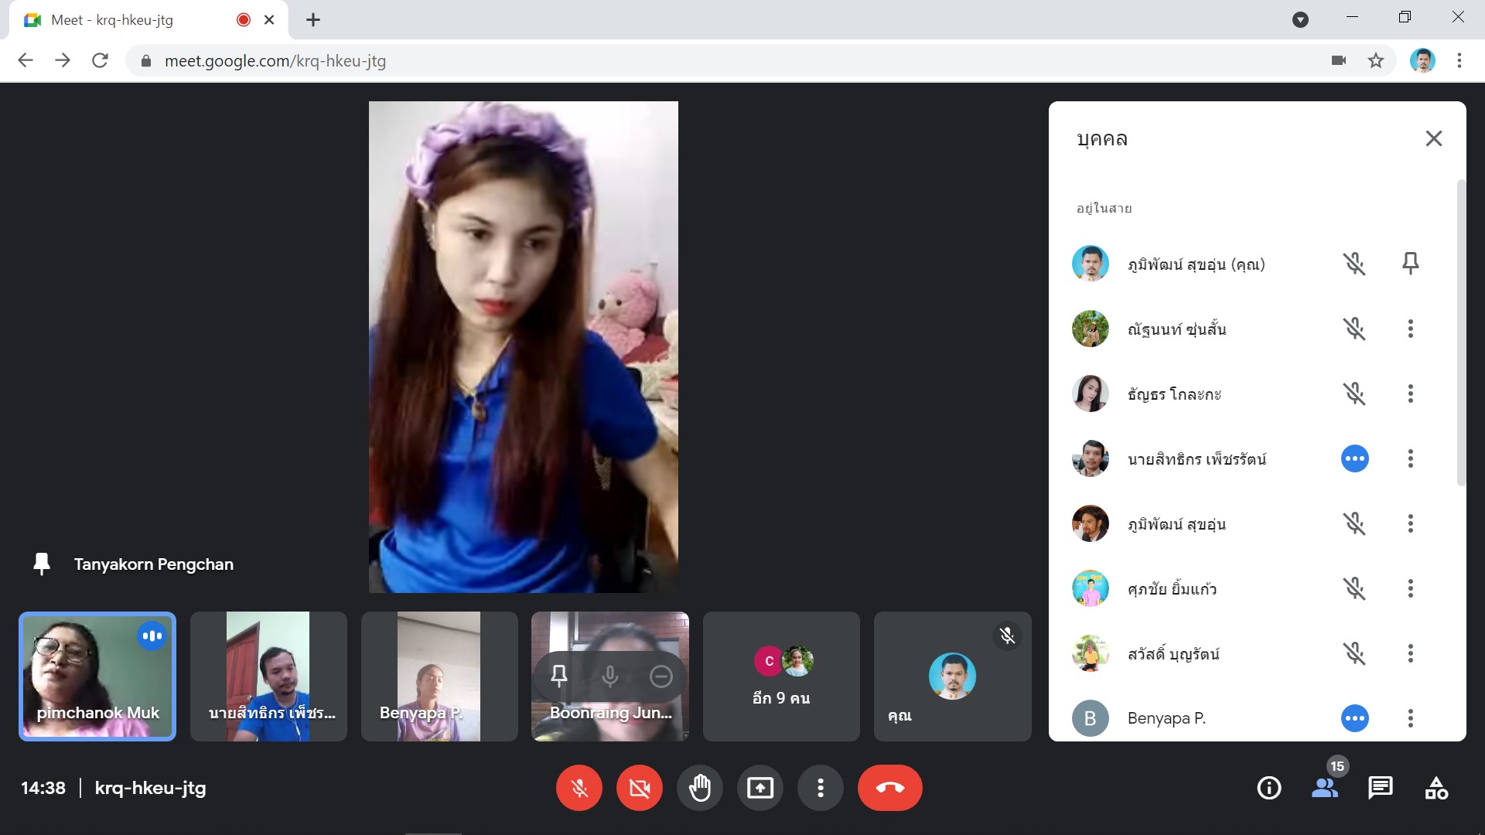The width and height of the screenshot is (1485, 835).
Task: Open more options in bottom bar
Action: pos(820,788)
